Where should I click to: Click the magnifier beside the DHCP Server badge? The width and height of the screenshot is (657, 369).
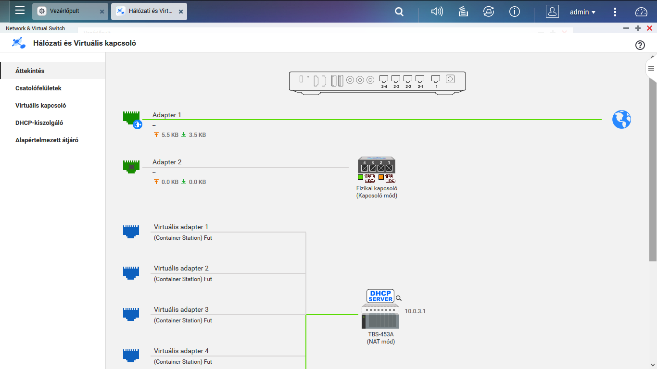tap(399, 298)
